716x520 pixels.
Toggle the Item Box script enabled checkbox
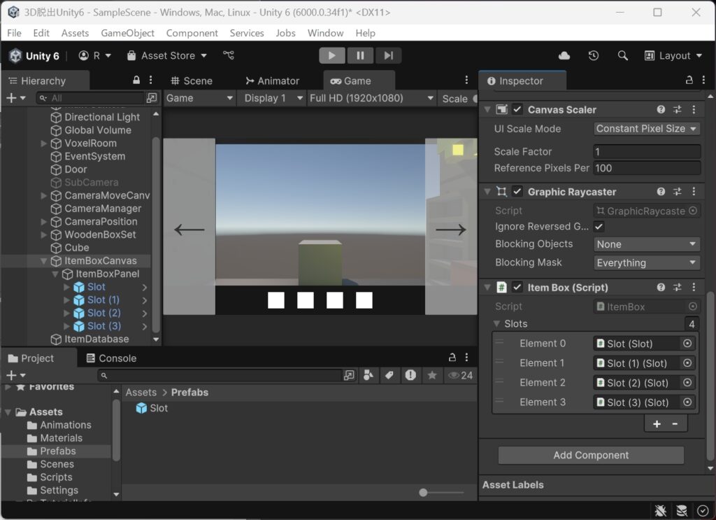[517, 287]
